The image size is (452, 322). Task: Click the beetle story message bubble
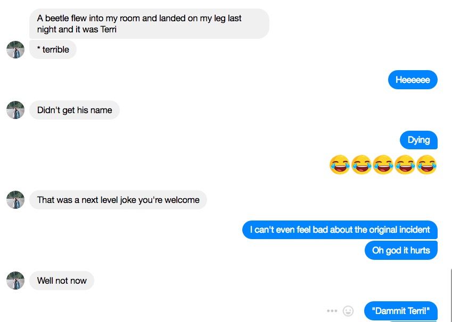coord(149,23)
